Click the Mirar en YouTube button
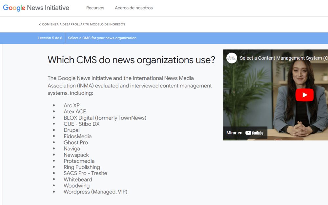The height and width of the screenshot is (205, 328). 245,133
